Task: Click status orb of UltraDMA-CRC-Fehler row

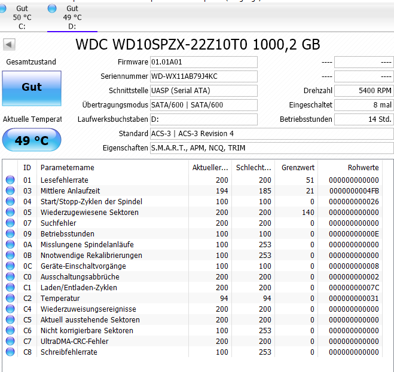Action: point(10,341)
